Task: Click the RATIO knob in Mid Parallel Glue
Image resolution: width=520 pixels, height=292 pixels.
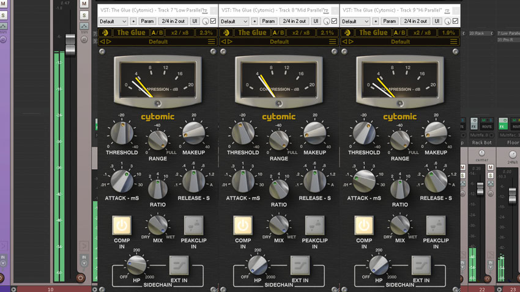Action: pos(278,189)
